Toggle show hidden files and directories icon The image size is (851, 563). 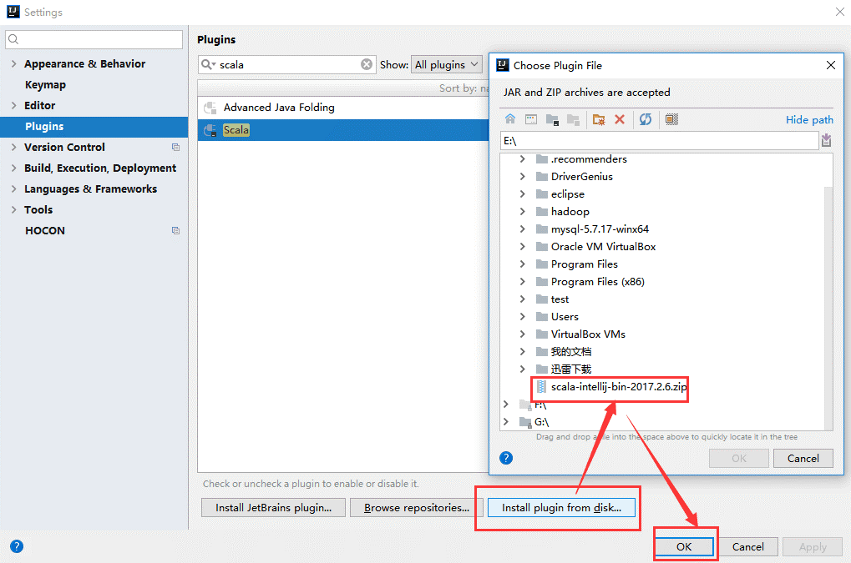tap(671, 119)
